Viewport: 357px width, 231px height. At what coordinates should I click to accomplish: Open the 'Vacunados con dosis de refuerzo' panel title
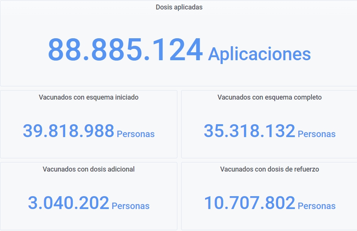pyautogui.click(x=269, y=169)
